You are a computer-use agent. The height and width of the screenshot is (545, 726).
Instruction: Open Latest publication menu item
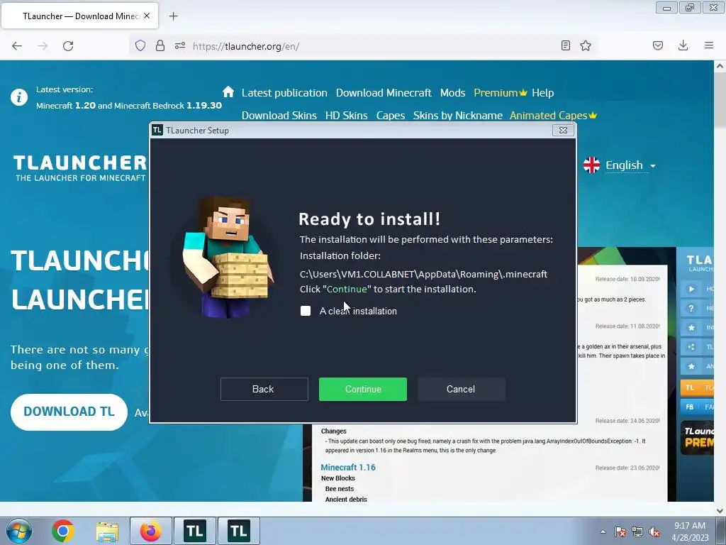284,93
